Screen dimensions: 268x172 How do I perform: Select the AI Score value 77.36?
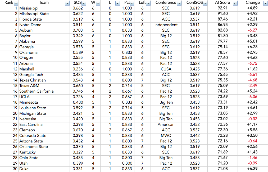click(222, 69)
